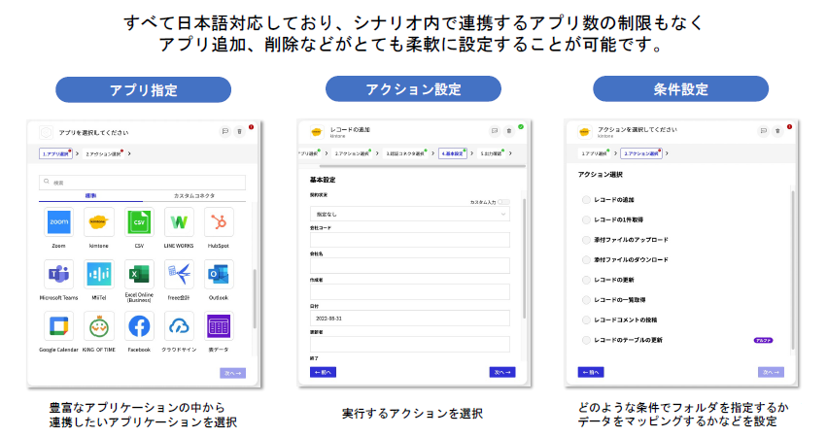Select the Facebook app icon
The image size is (827, 437).
click(x=139, y=326)
